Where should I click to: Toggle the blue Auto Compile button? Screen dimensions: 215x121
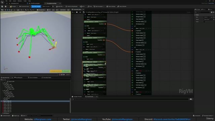(36, 6)
